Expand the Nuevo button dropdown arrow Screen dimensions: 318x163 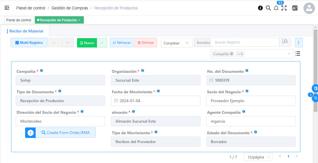[102, 43]
